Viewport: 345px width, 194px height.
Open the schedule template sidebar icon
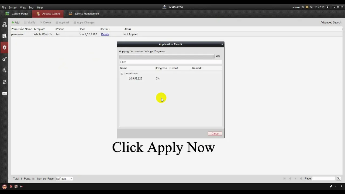(4, 36)
